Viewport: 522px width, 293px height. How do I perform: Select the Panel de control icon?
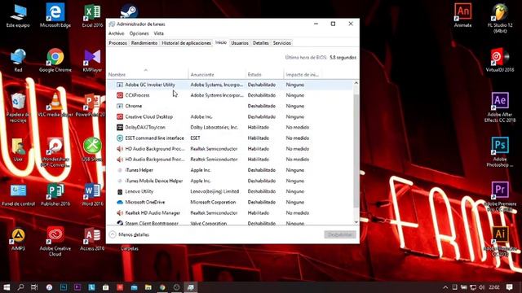[x=18, y=195]
